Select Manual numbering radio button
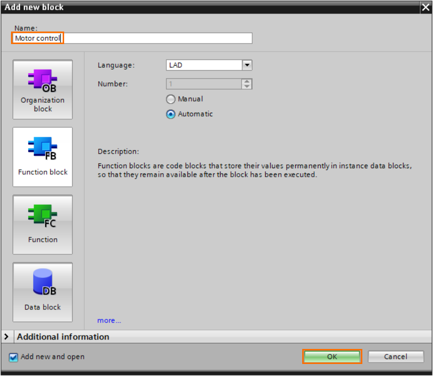This screenshot has width=433, height=376. pyautogui.click(x=170, y=99)
